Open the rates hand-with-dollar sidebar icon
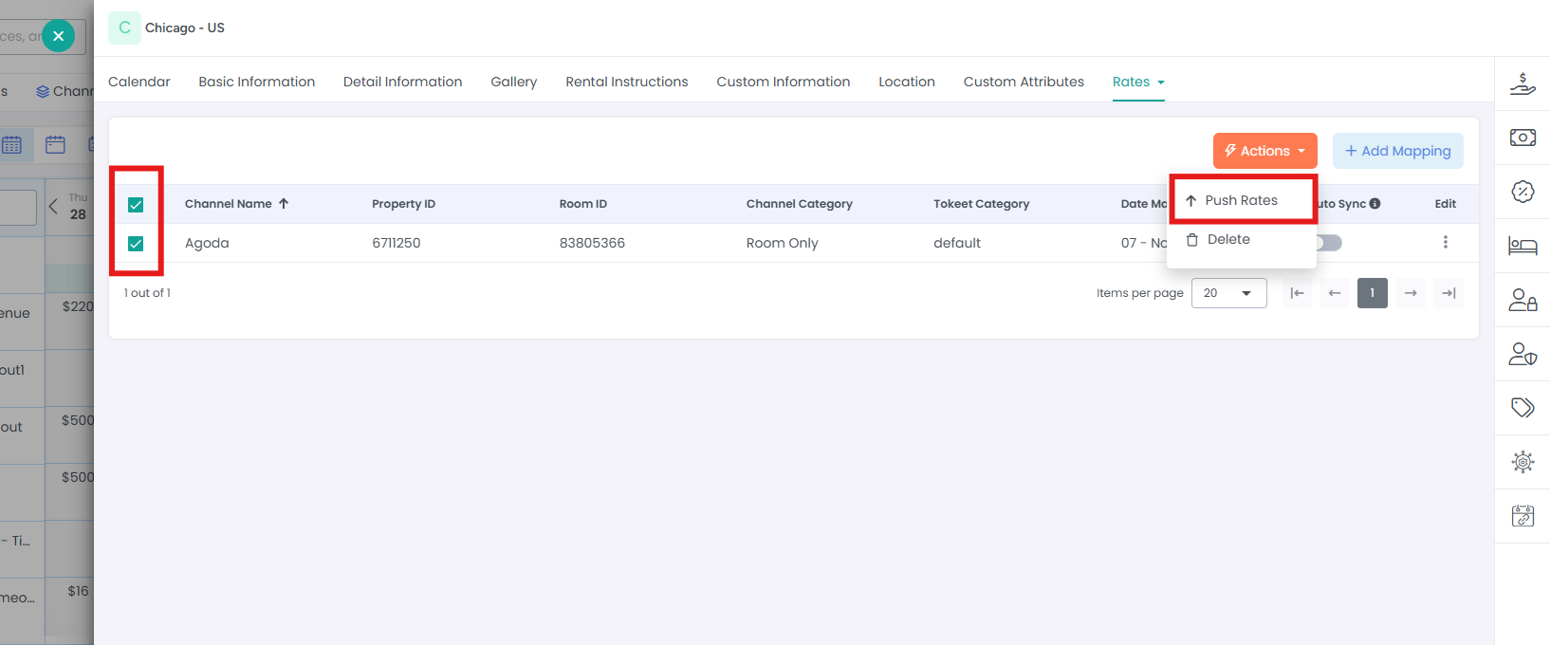The height and width of the screenshot is (645, 1550). coord(1522,83)
